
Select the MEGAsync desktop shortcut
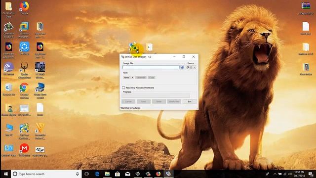tap(24, 150)
